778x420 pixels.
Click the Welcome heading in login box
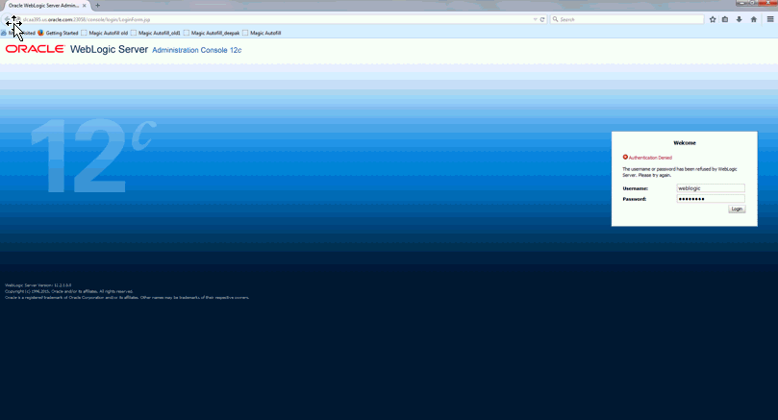point(685,143)
